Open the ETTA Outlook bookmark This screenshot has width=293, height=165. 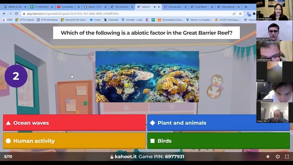[25, 20]
